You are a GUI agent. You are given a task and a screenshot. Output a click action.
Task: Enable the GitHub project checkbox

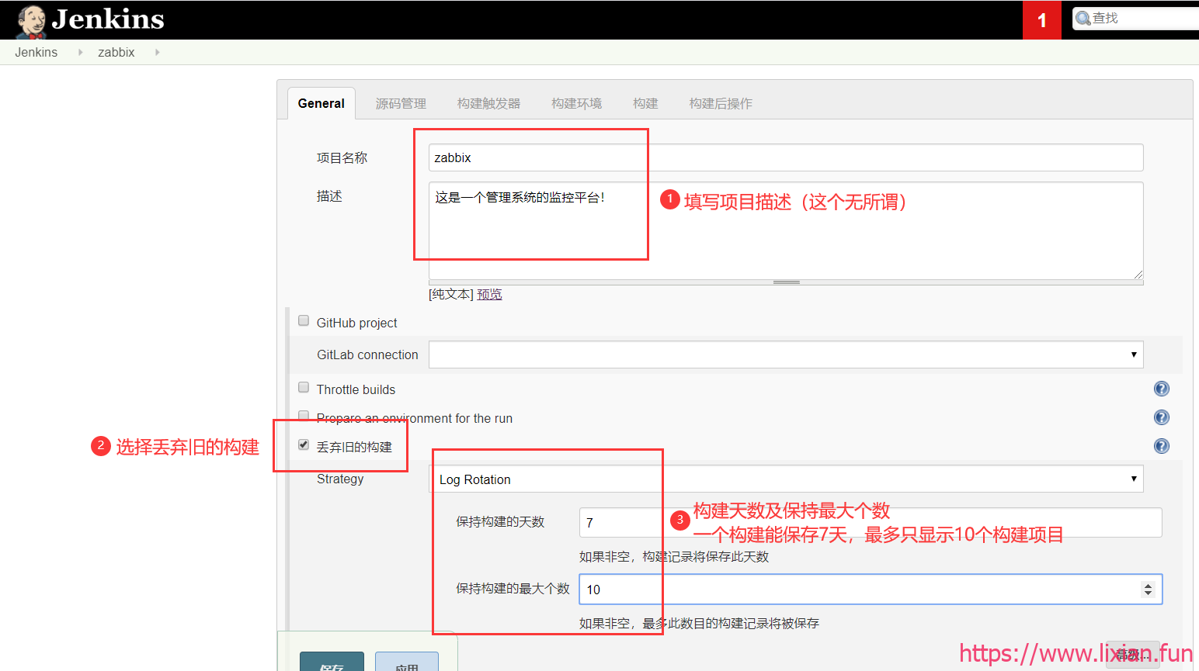[x=304, y=320]
